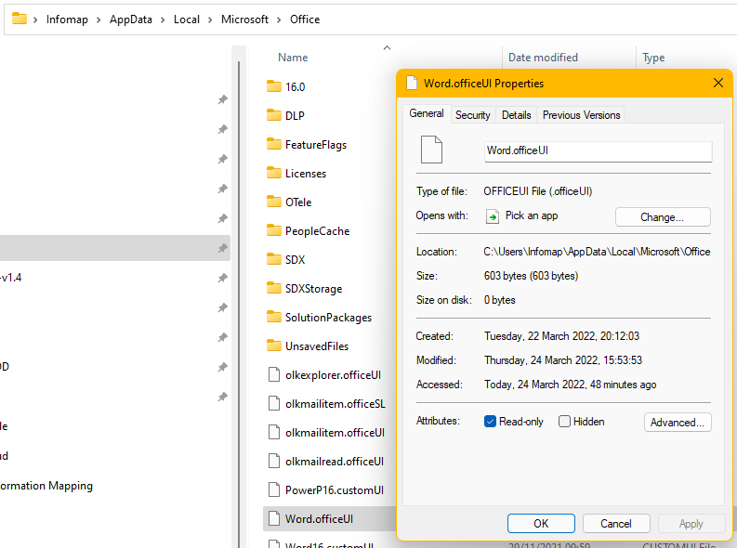Select the -v1.4 sidebar item
The height and width of the screenshot is (548, 737).
pyautogui.click(x=11, y=278)
